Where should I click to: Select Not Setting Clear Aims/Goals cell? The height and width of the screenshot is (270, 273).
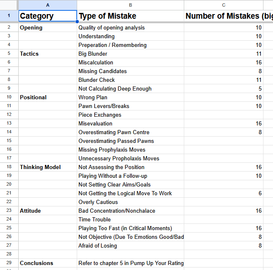pyautogui.click(x=130, y=184)
